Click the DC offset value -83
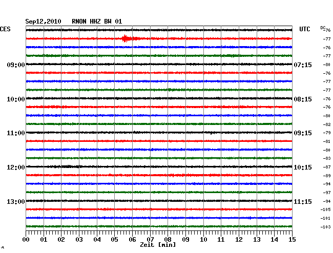This screenshot has width=333, height=253. coord(327,159)
